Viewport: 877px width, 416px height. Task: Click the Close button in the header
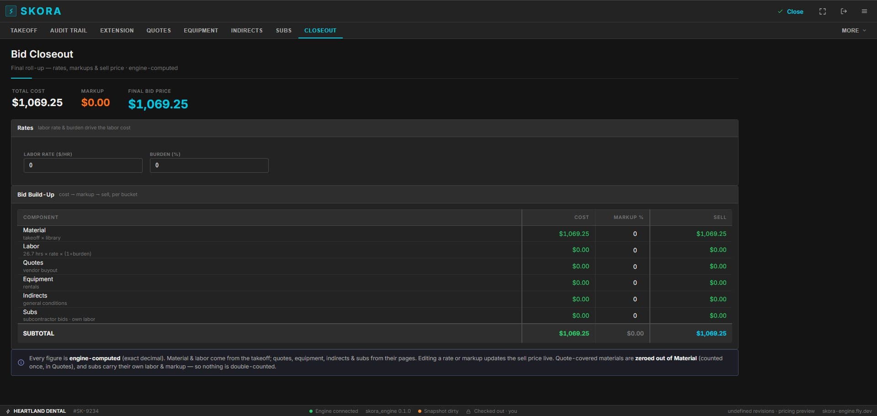click(x=791, y=12)
